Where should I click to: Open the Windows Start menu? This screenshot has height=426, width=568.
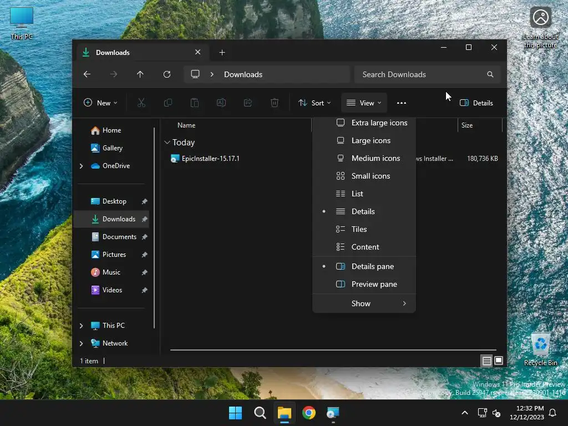click(235, 413)
